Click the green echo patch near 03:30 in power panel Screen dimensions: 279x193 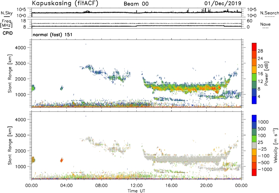click(62, 88)
